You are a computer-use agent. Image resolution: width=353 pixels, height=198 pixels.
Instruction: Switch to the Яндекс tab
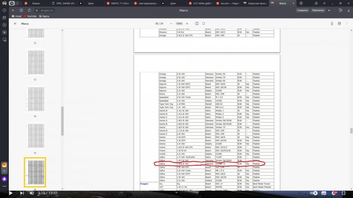click(36, 4)
